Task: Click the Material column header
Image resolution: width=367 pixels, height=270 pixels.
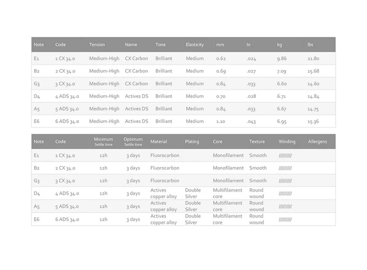Action: [x=159, y=141]
